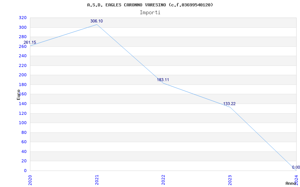Click the 0 y-axis tick label

(x=25, y=171)
